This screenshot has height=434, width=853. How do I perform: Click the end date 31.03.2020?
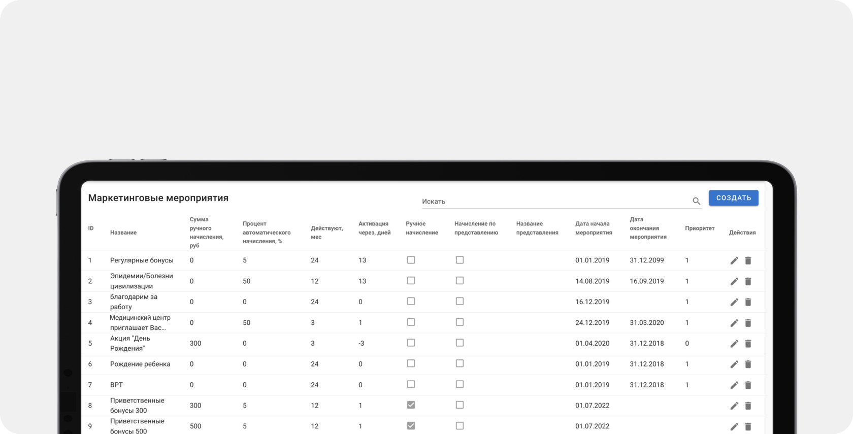(x=647, y=323)
